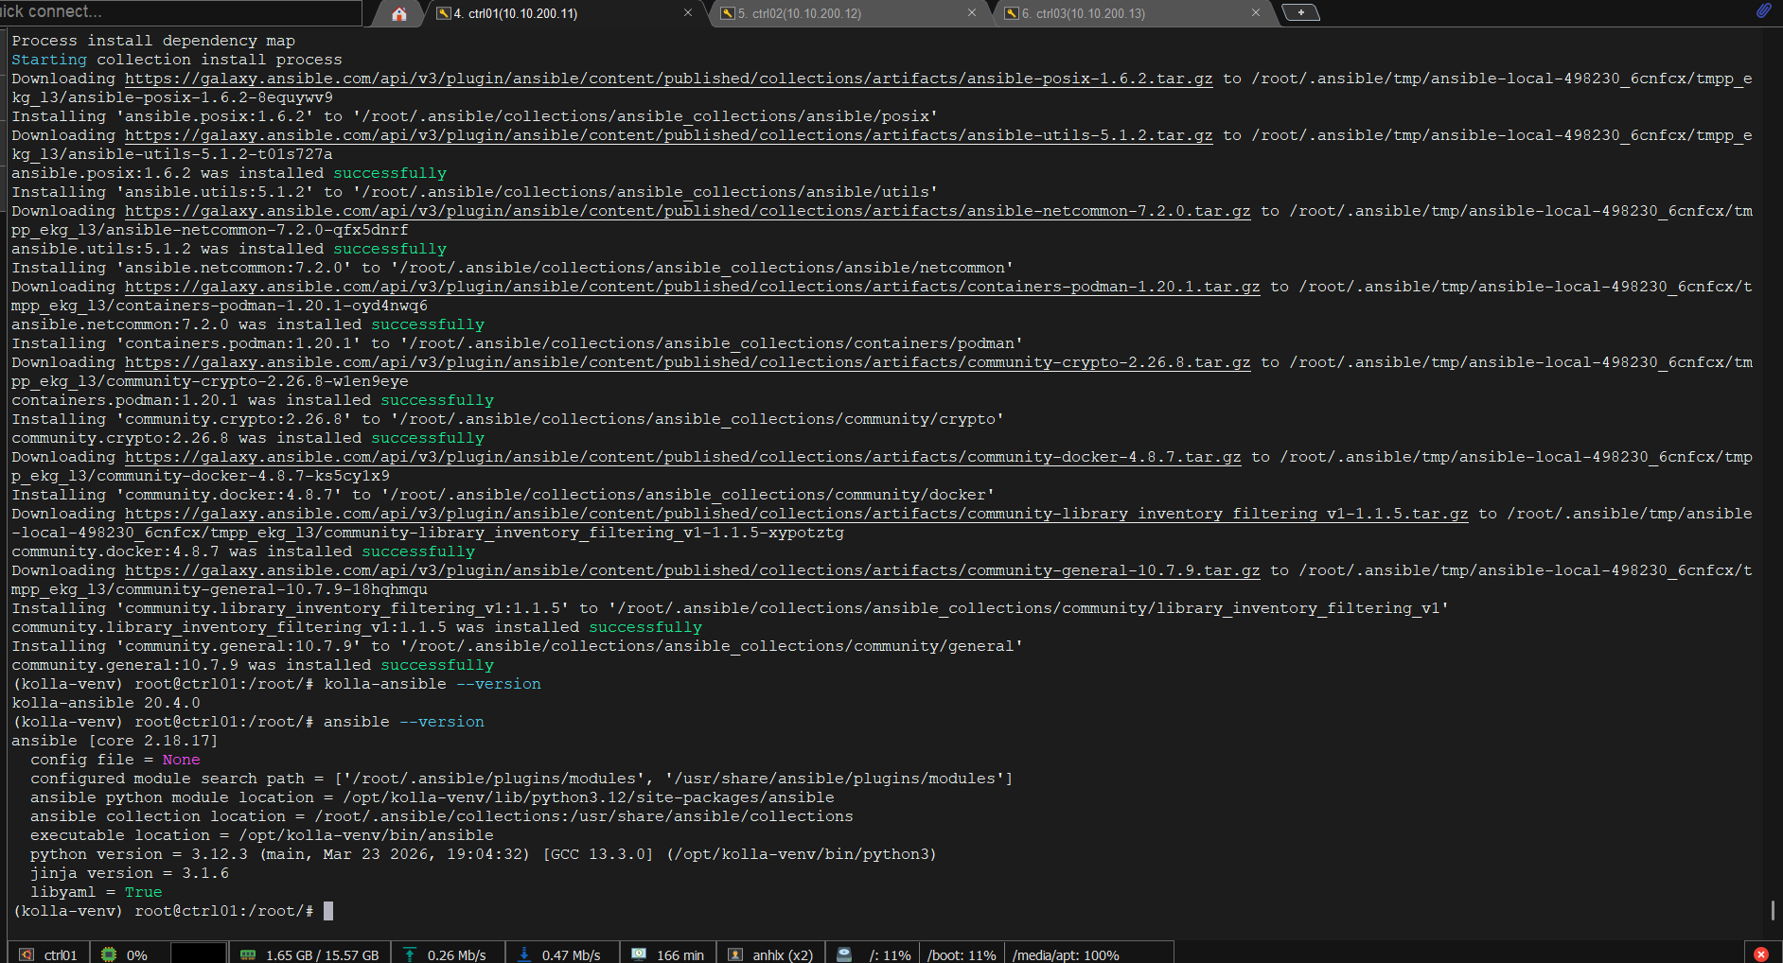Click '1.65 GB / 15.57 GB' memory status
Image resolution: width=1783 pixels, height=963 pixels.
(322, 955)
